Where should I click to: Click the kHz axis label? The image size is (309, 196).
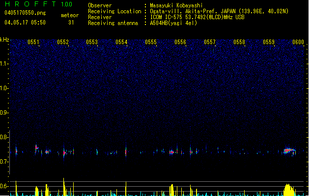coord(4,40)
